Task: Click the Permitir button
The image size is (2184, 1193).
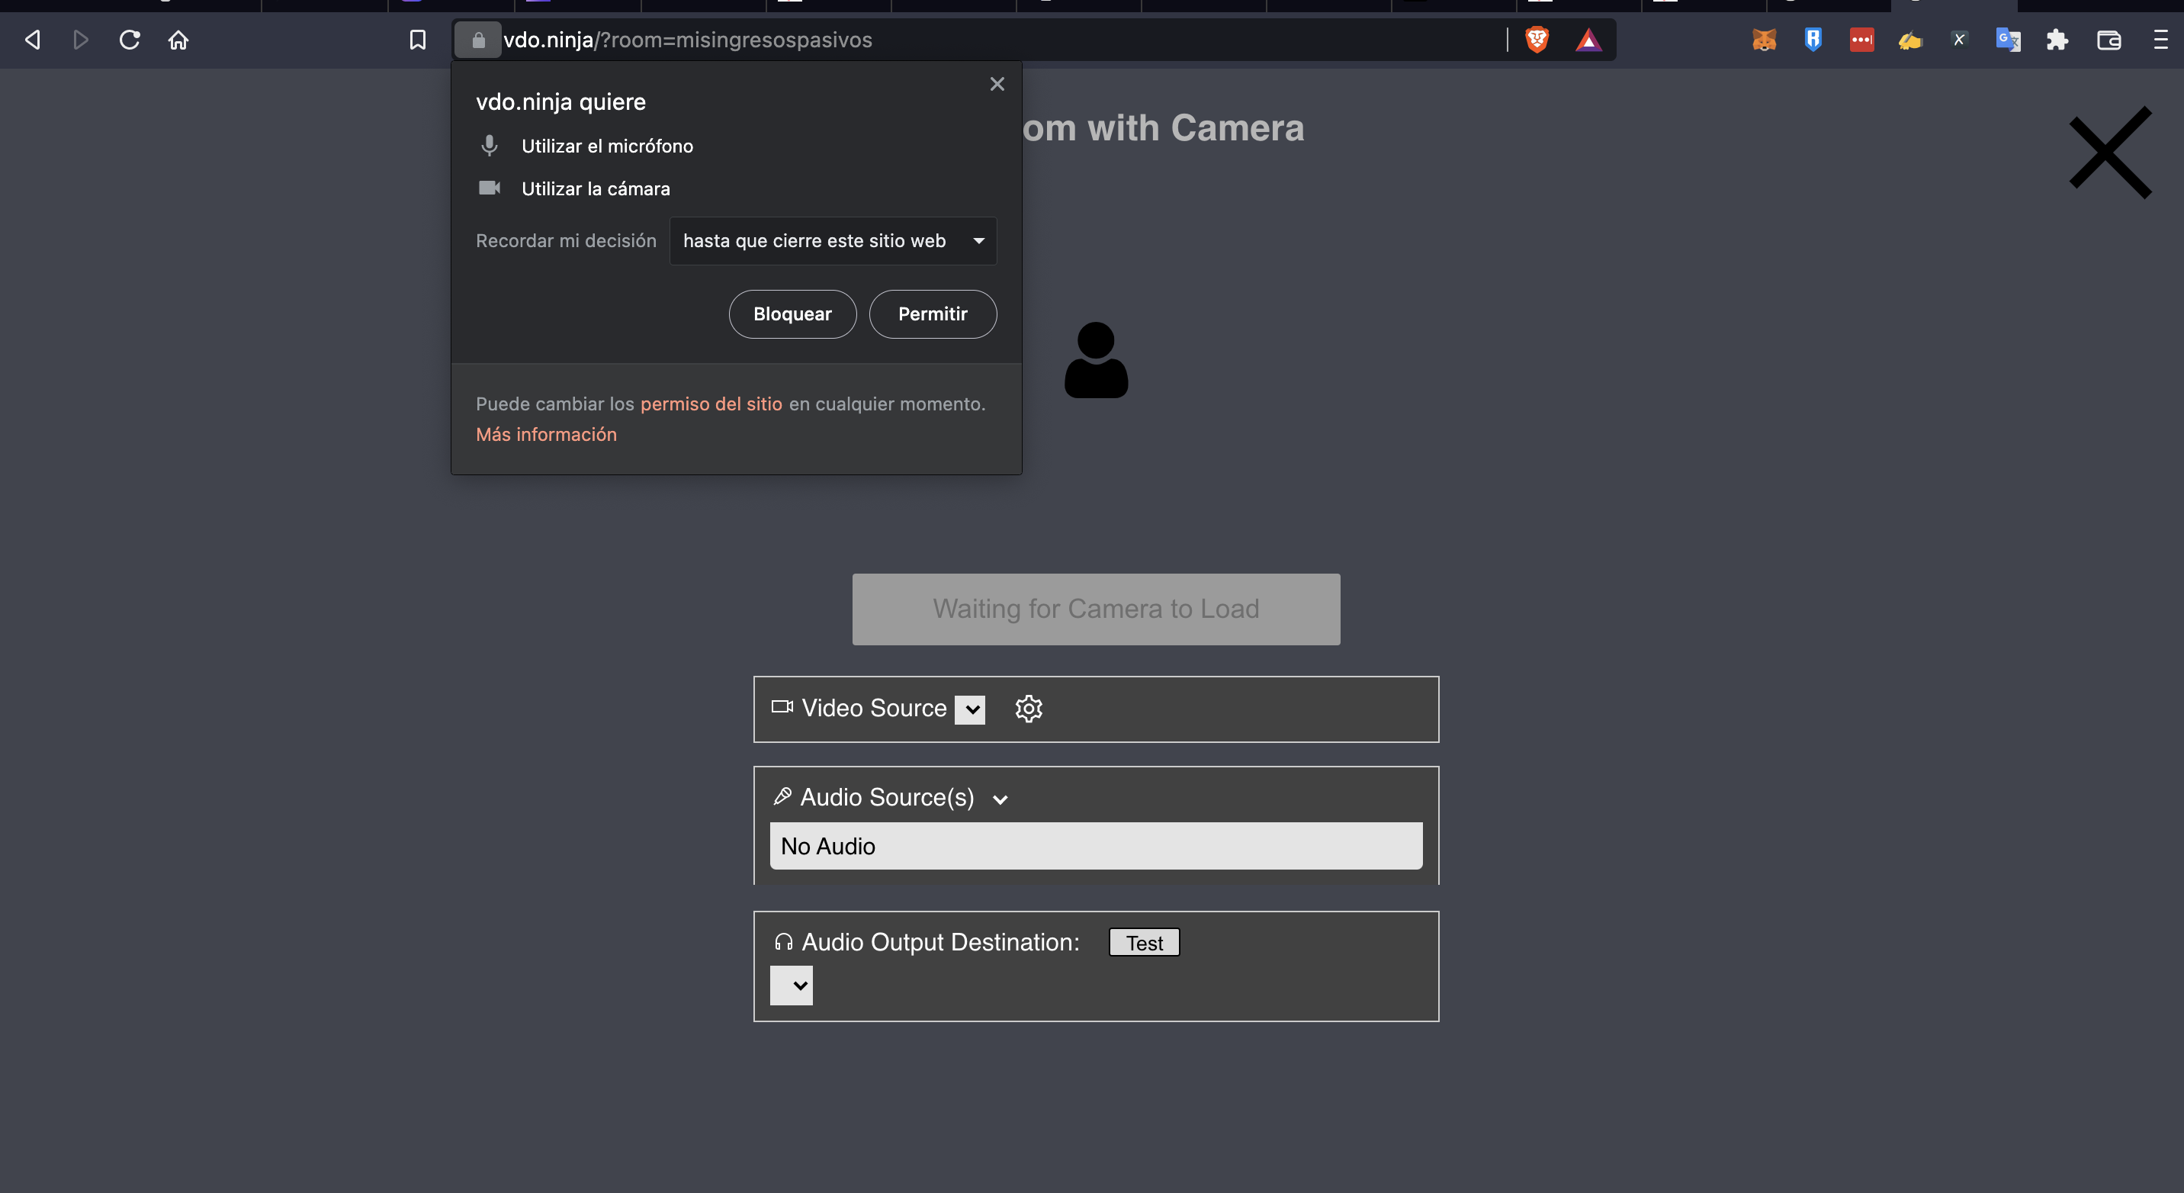Action: 932,314
